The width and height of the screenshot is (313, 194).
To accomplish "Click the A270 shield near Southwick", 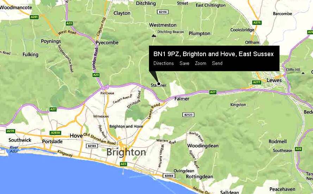I will coord(10,131).
